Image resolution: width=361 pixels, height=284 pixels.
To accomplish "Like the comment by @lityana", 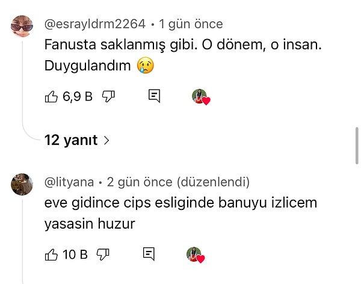I will (51, 255).
